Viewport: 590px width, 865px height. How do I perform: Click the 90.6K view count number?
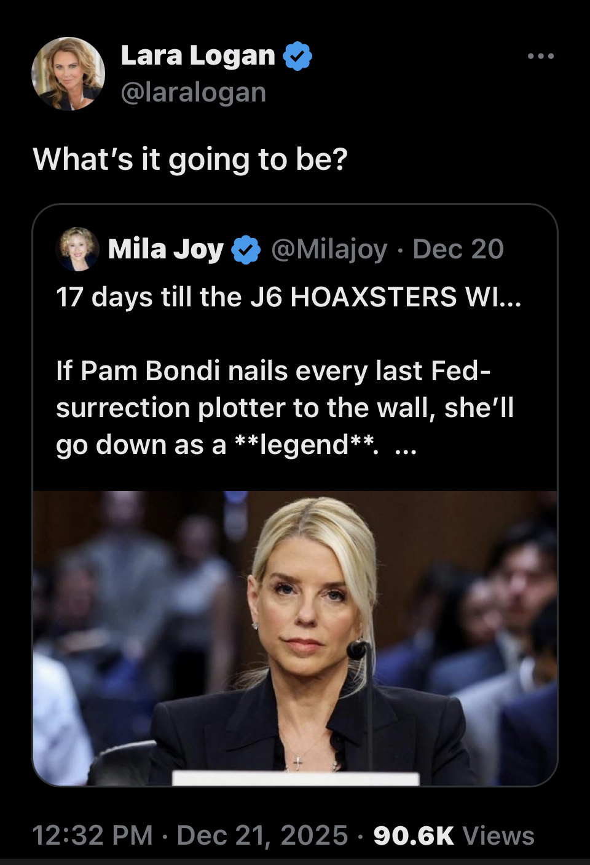click(x=413, y=835)
